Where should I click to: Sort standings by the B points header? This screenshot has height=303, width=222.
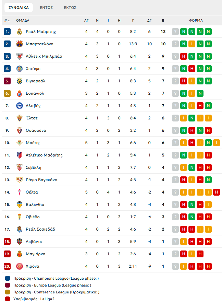click(x=163, y=20)
